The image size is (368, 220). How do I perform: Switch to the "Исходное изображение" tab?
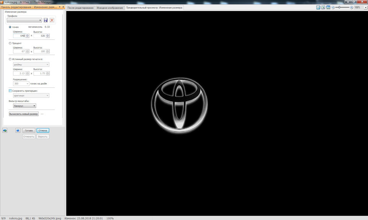pyautogui.click(x=110, y=8)
